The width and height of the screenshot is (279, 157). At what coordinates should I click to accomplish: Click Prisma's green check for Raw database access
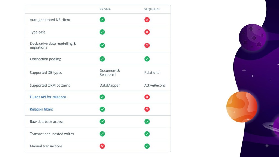coord(102,122)
